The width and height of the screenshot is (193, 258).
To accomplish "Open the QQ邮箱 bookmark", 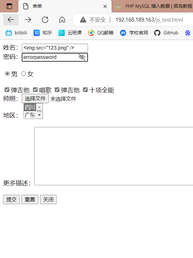I will (101, 33).
